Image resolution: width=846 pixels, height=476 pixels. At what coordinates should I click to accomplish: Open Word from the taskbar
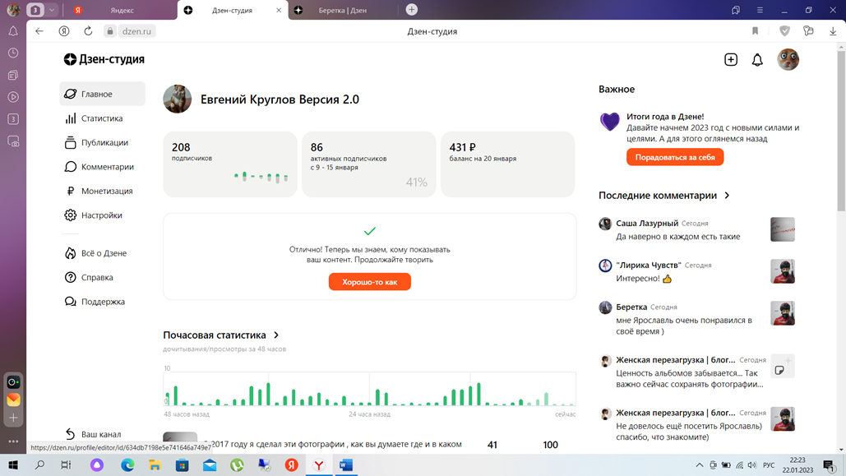tap(346, 465)
